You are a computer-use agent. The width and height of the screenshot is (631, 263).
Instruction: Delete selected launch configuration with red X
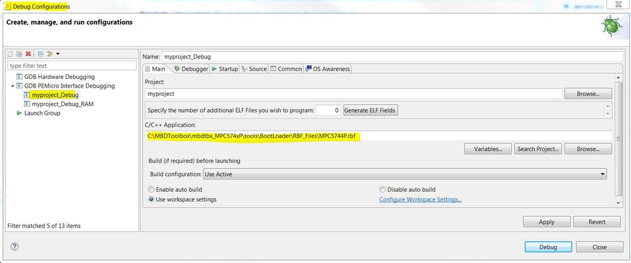(28, 54)
